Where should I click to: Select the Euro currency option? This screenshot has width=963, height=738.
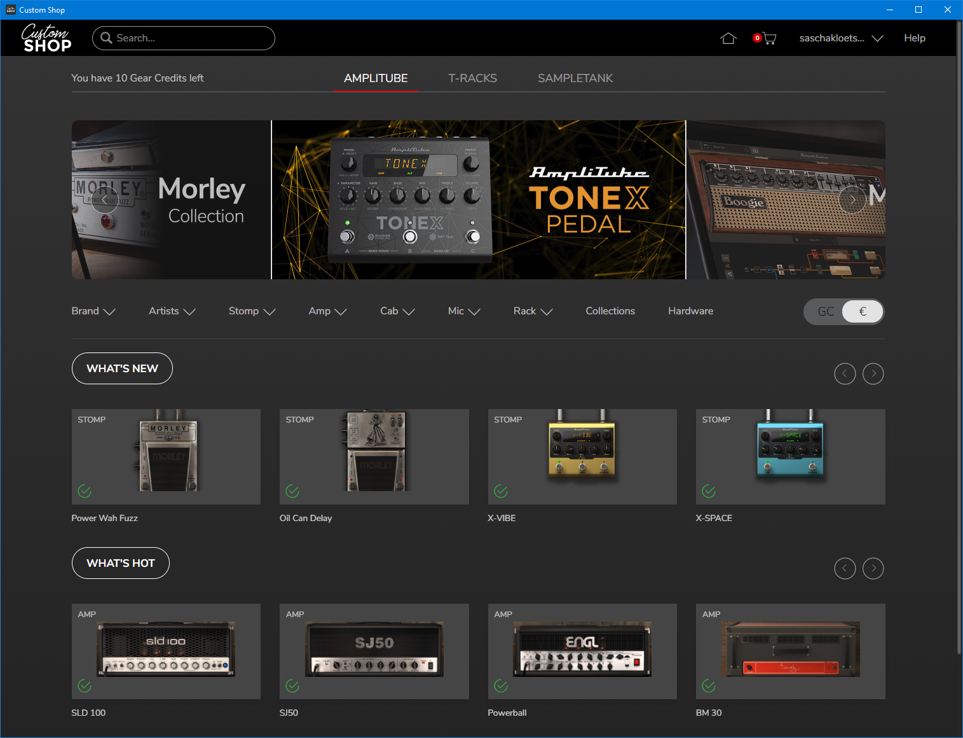(x=862, y=312)
